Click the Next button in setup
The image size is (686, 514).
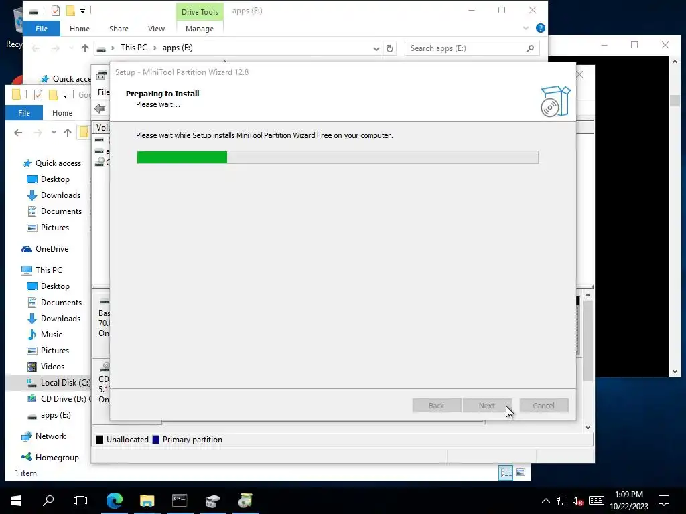click(x=486, y=406)
